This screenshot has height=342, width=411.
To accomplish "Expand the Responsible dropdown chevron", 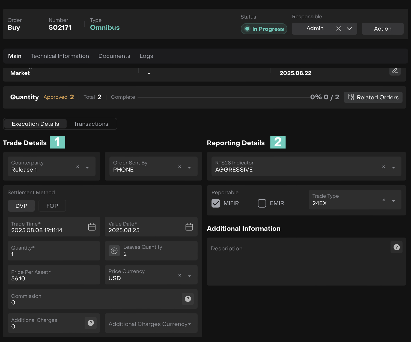I will tap(349, 29).
